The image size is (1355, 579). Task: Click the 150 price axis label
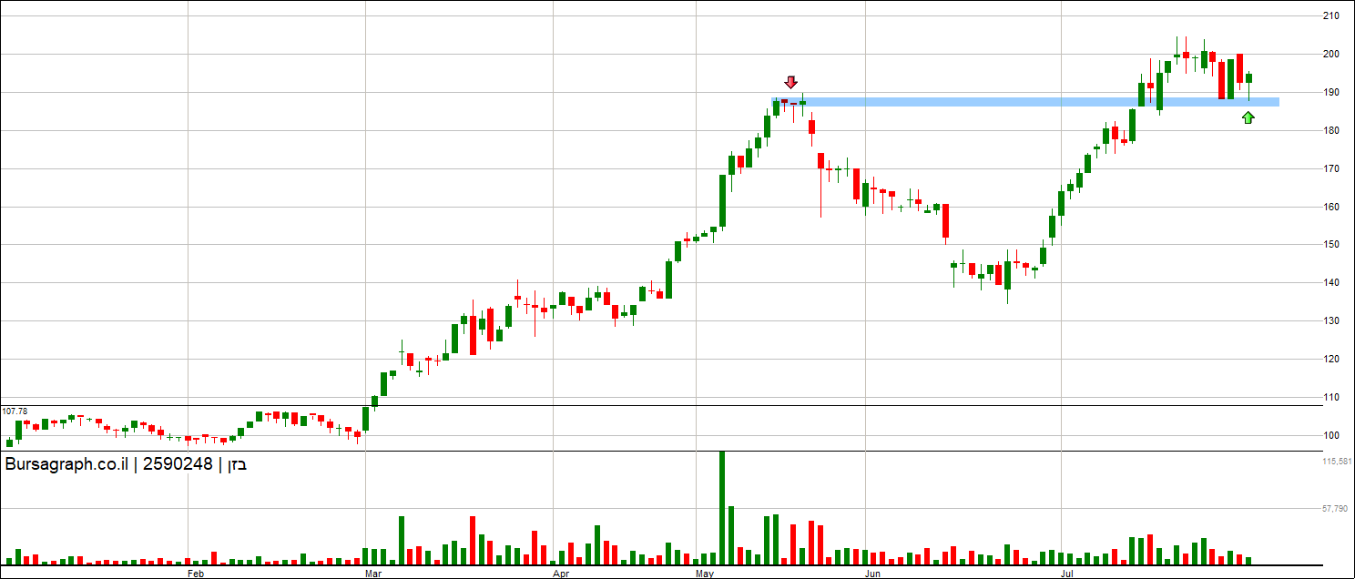(x=1330, y=245)
